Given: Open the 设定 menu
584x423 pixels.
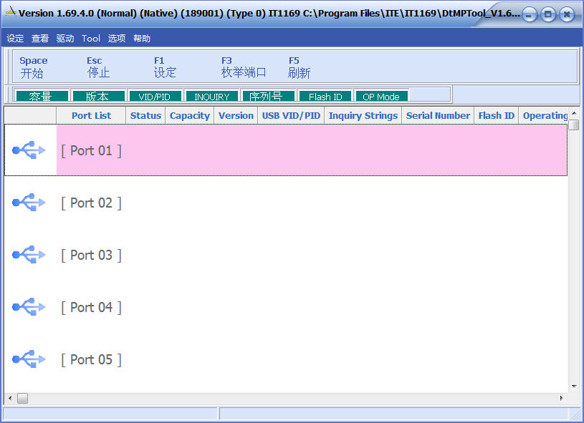Looking at the screenshot, I should coord(15,39).
